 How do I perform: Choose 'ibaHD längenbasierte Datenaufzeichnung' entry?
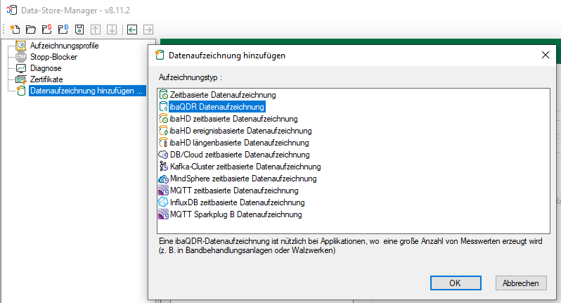[239, 143]
